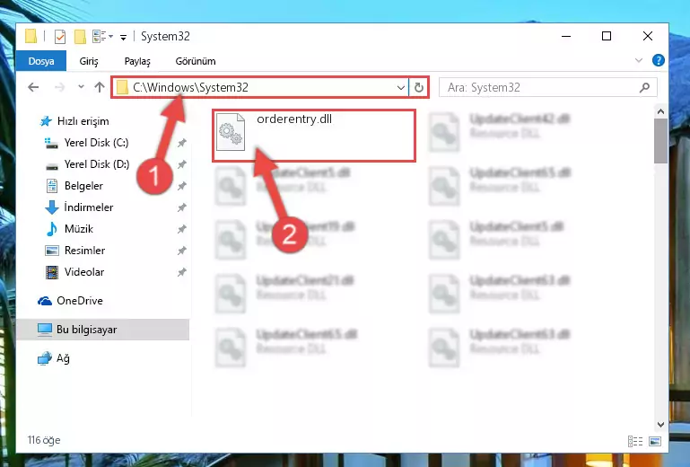Click the pin icon beside Yerel Disk (C:)

(181, 143)
